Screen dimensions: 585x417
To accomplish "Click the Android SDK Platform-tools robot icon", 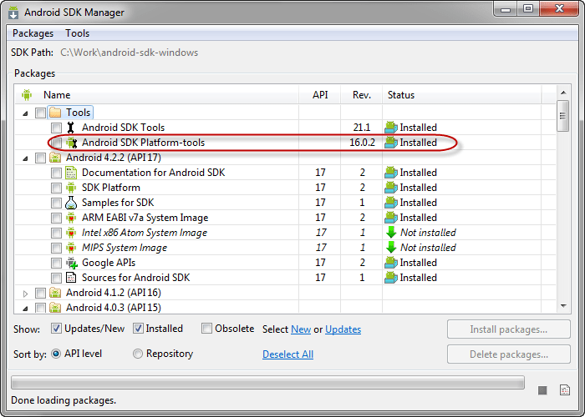I will pyautogui.click(x=71, y=143).
